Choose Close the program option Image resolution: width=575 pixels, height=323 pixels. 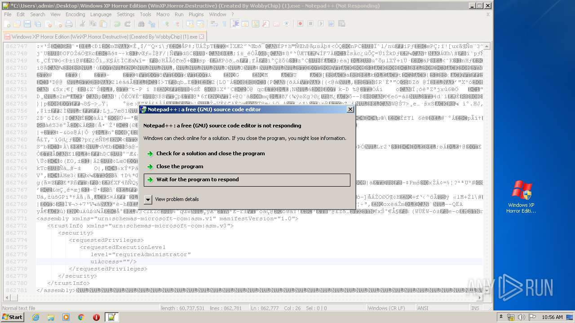(247, 166)
